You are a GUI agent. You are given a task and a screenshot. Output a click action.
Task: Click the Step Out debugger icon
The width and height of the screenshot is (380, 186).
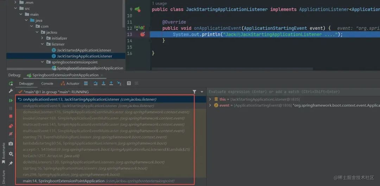(x=111, y=84)
